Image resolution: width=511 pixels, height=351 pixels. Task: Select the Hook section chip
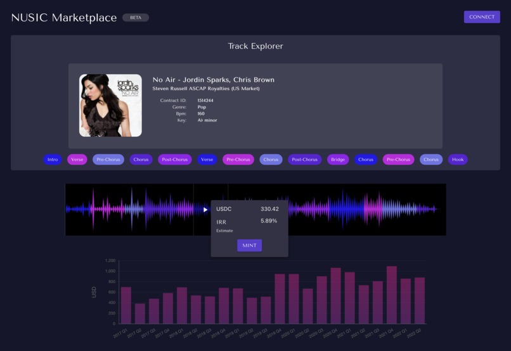pyautogui.click(x=458, y=159)
